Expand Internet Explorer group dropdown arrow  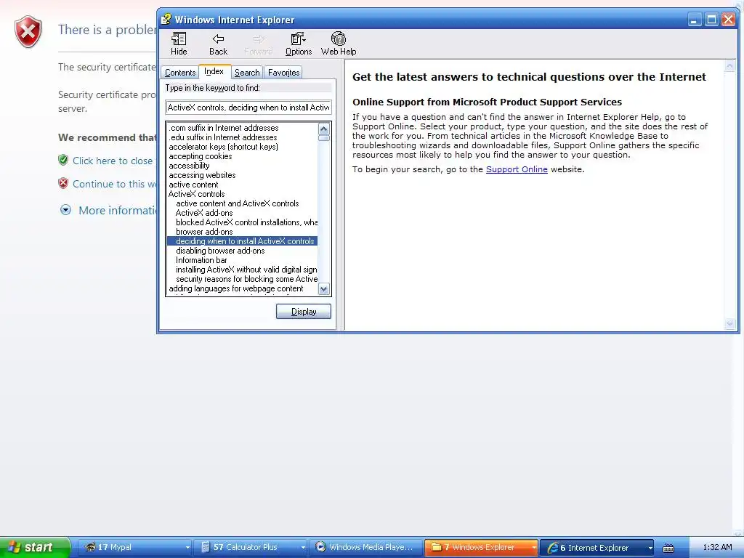pyautogui.click(x=650, y=548)
